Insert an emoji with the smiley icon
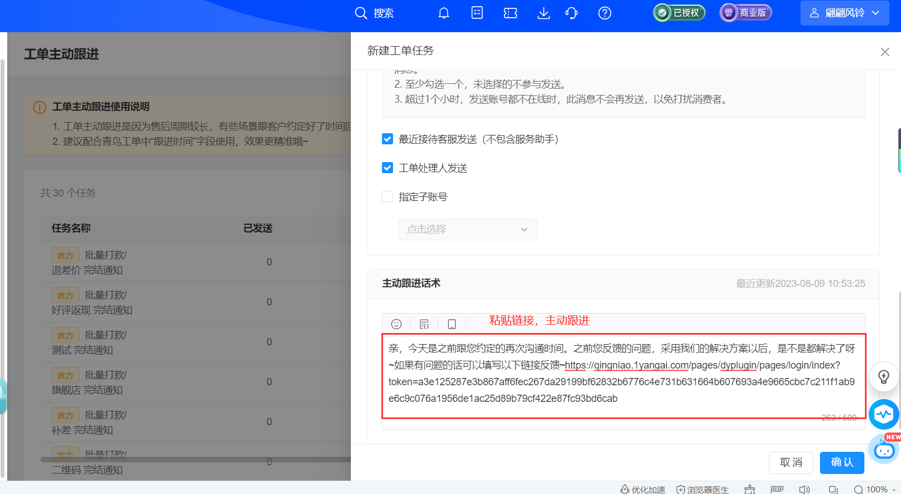This screenshot has width=901, height=494. 396,324
